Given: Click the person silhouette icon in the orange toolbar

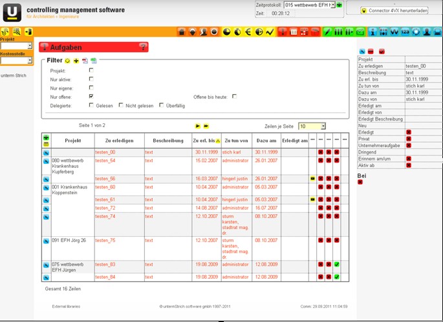Looking at the screenshot, I should pos(203,32).
